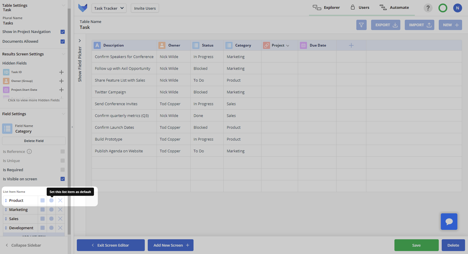This screenshot has width=468, height=254.
Task: Click the Invite Users button
Action: point(145,8)
